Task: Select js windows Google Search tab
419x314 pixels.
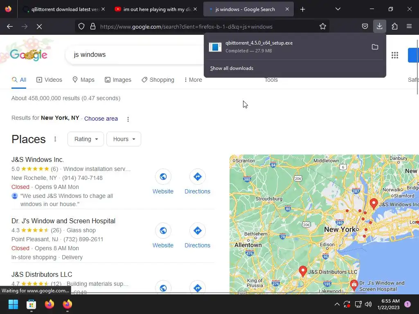Action: 245,9
